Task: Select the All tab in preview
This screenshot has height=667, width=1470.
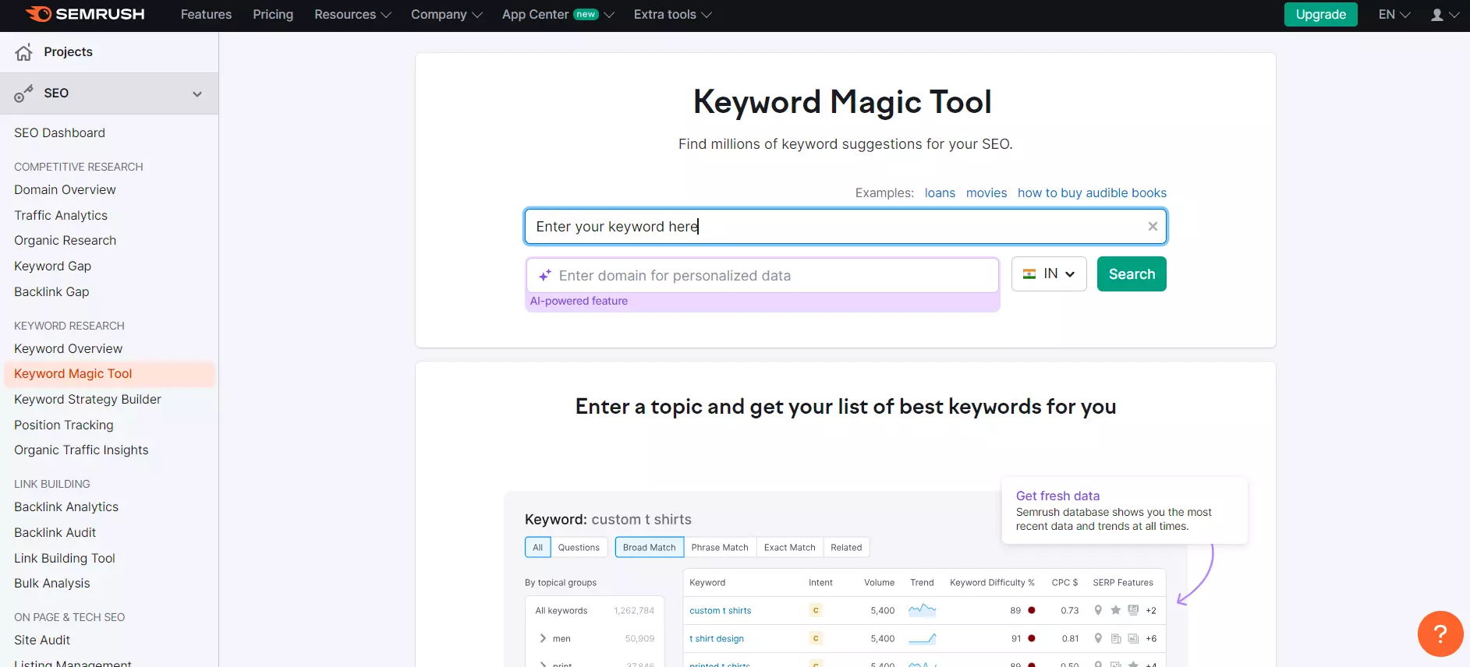Action: (x=538, y=548)
